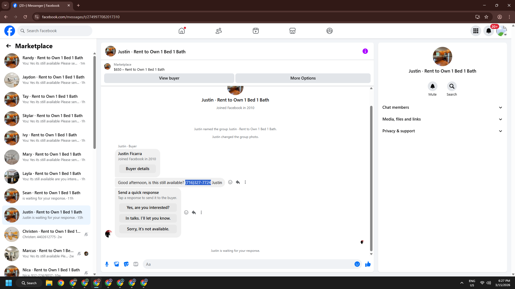Open the emoji picker in message box
Viewport: 515px width, 289px height.
(x=357, y=264)
